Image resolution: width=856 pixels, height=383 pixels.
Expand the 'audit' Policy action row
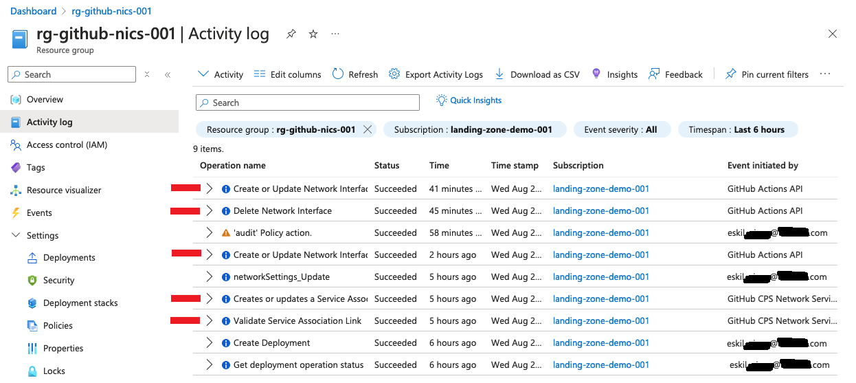pyautogui.click(x=210, y=233)
